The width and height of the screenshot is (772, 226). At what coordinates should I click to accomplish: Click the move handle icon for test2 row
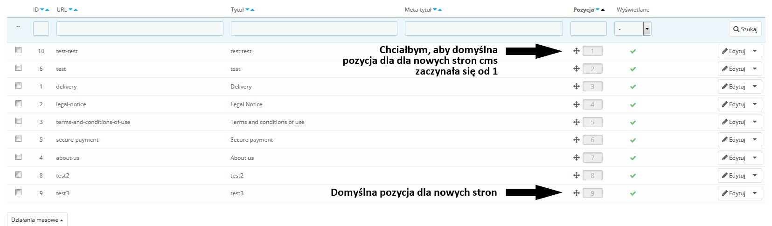(x=577, y=175)
